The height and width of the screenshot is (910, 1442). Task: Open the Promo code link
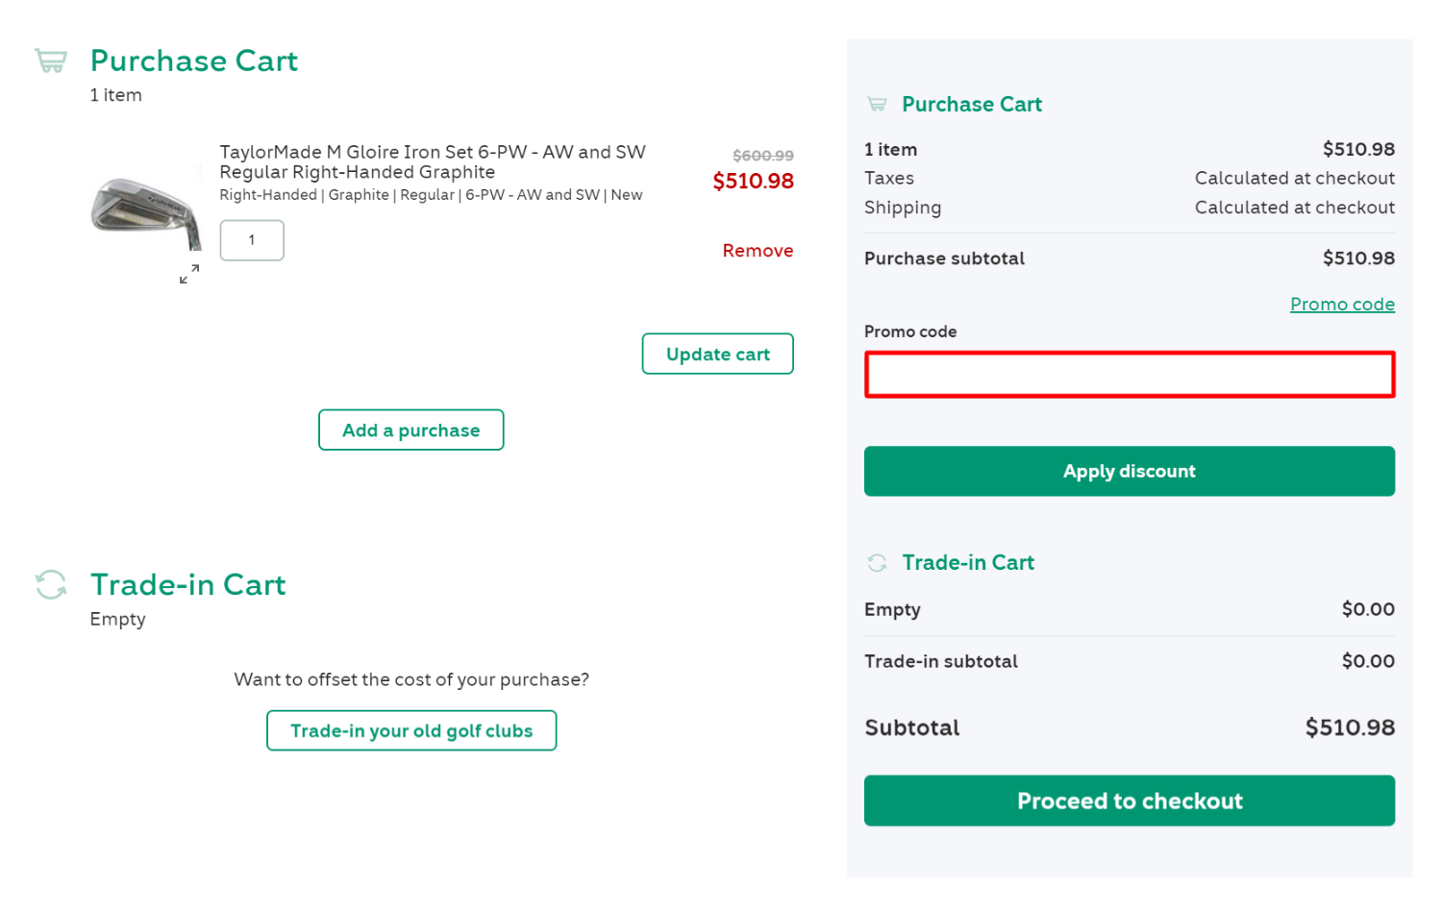[x=1342, y=304]
